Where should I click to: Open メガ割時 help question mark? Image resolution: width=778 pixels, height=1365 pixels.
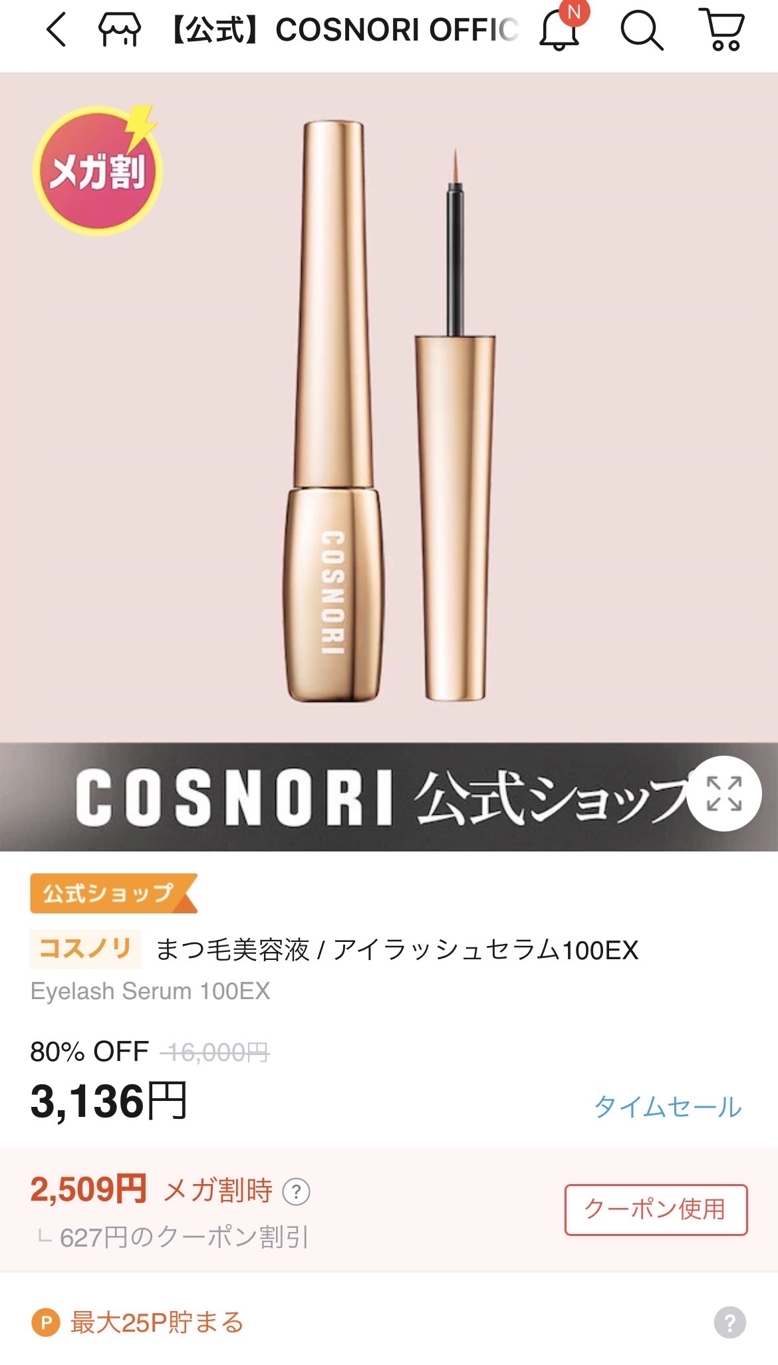(297, 1191)
